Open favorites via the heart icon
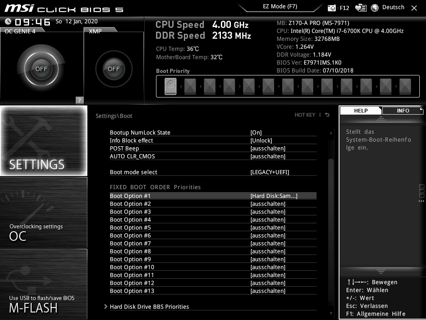 coord(361,8)
